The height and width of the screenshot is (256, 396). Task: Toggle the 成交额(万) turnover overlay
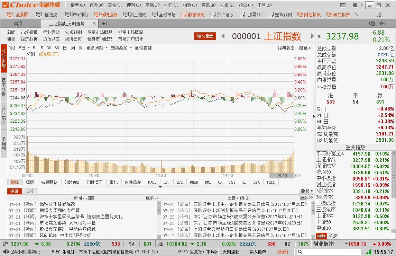[49, 54]
